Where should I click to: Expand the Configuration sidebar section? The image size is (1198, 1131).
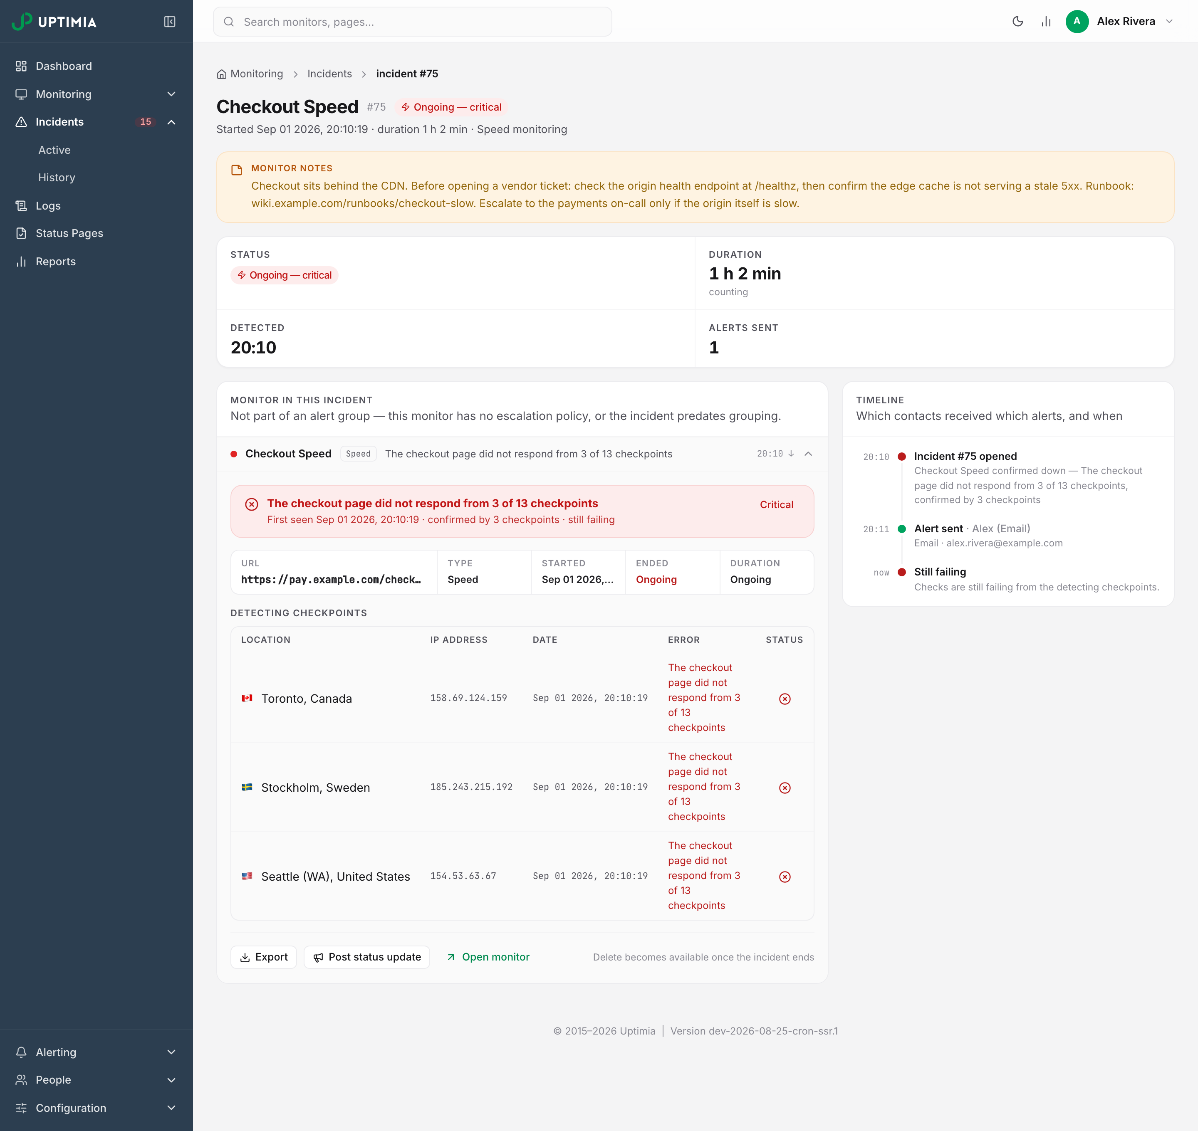click(97, 1108)
